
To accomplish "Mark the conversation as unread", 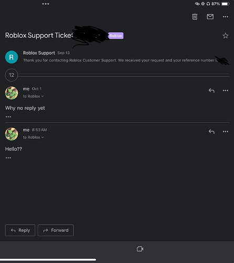I will pyautogui.click(x=210, y=17).
